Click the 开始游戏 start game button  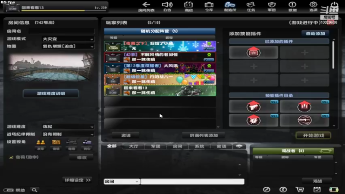[x=314, y=135]
